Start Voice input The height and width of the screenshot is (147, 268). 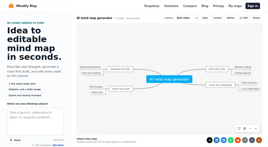click(x=15, y=140)
